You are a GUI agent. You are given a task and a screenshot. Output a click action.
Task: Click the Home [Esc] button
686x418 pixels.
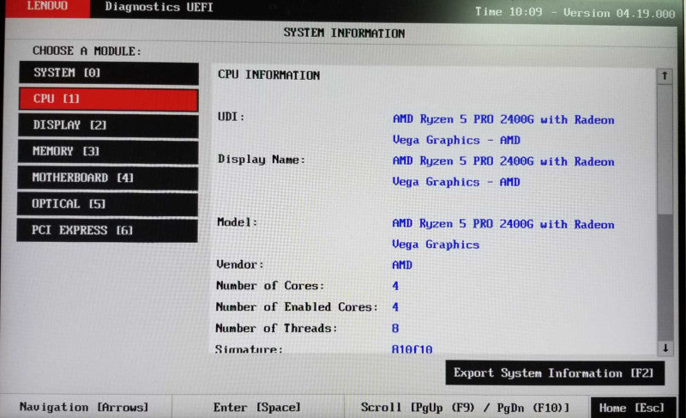click(x=633, y=408)
